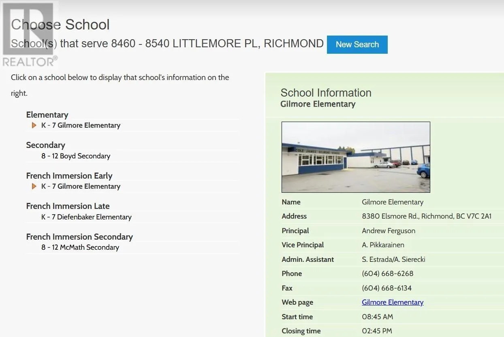Open the Gilmore Elementary web page link
This screenshot has height=337, width=504.
click(392, 302)
